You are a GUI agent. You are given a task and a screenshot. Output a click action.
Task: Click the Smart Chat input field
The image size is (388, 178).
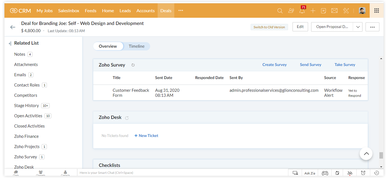click(182, 173)
